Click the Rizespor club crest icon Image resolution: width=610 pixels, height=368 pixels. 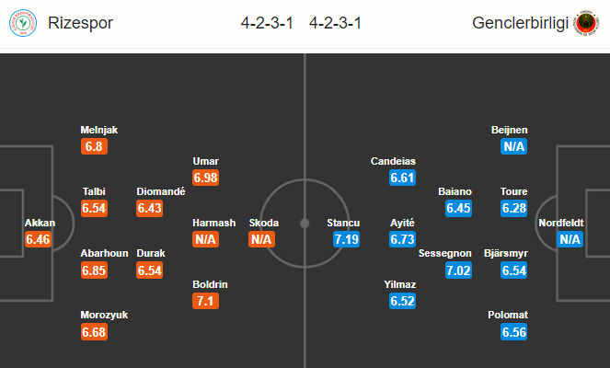[23, 23]
